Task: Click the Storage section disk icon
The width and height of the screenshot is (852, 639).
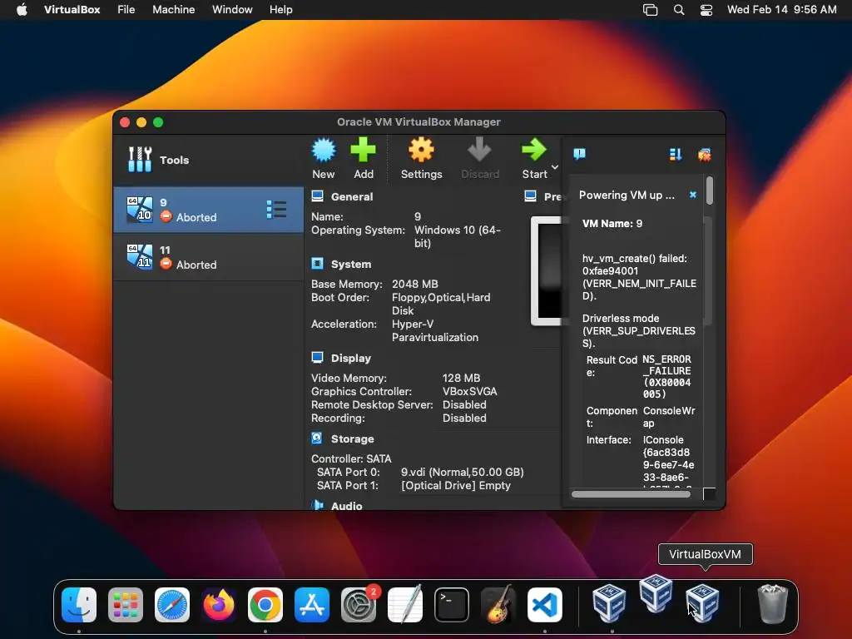Action: 317,438
